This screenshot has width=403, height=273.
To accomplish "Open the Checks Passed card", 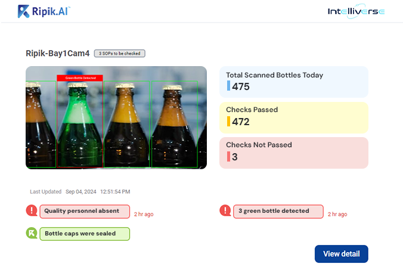I will coord(294,117).
